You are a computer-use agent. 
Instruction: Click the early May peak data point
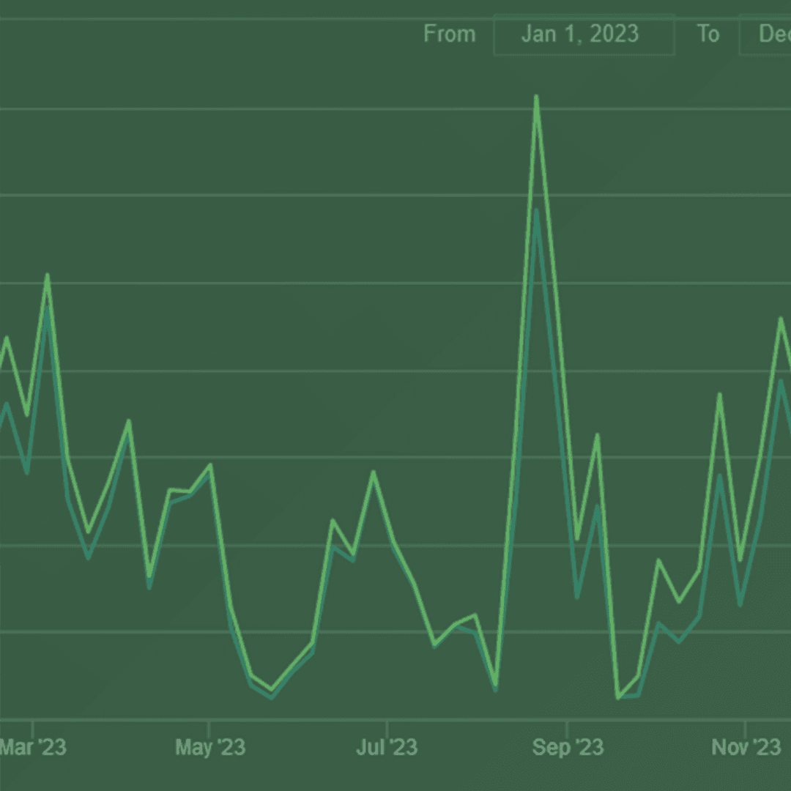point(211,465)
